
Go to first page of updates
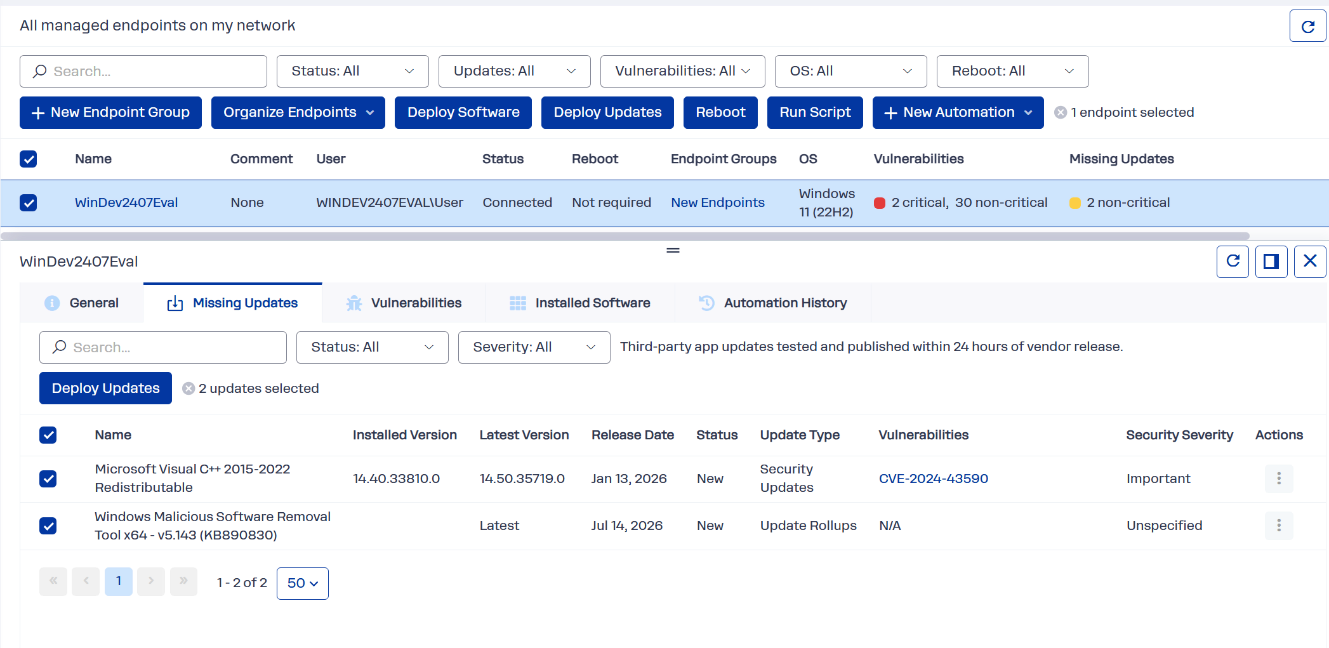(53, 581)
